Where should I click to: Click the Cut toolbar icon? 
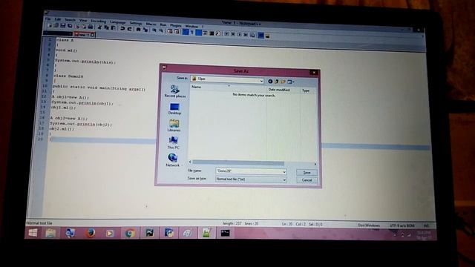tap(99, 27)
